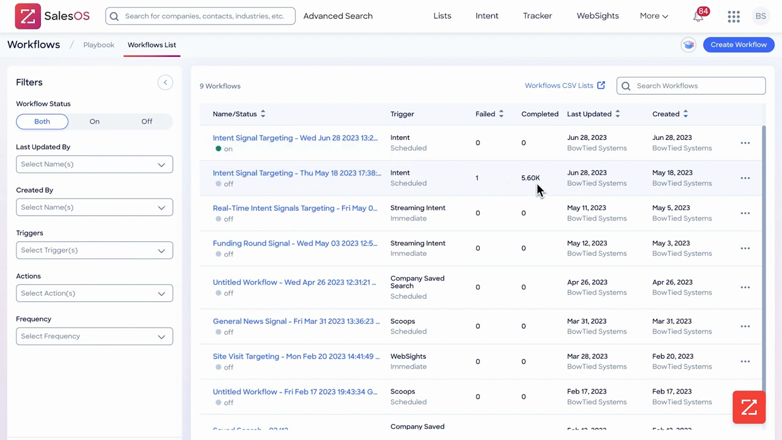This screenshot has height=440, width=782.
Task: Open the red ZoomInfo chat widget
Action: 749,407
